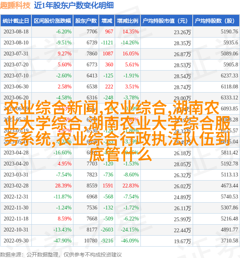Click shareholder count 6739

[92, 42]
